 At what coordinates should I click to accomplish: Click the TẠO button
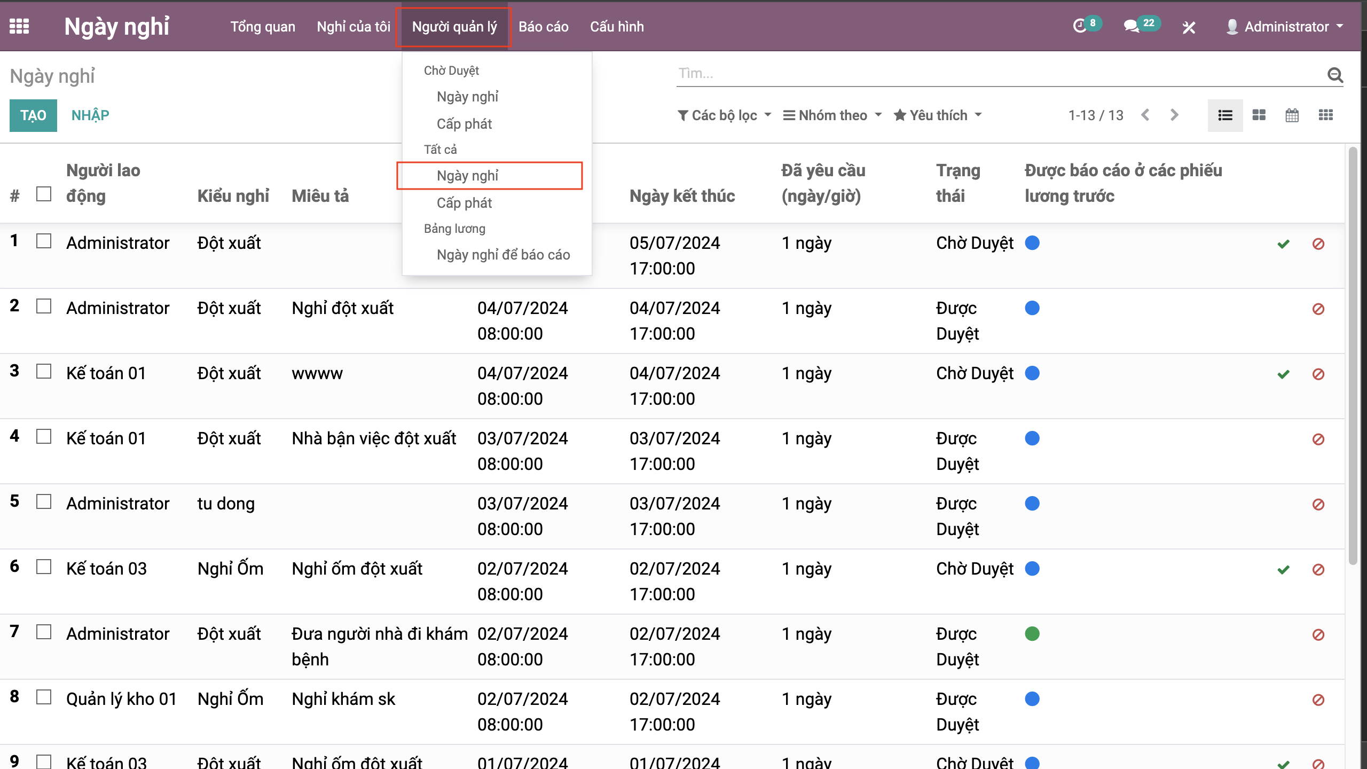pyautogui.click(x=33, y=115)
